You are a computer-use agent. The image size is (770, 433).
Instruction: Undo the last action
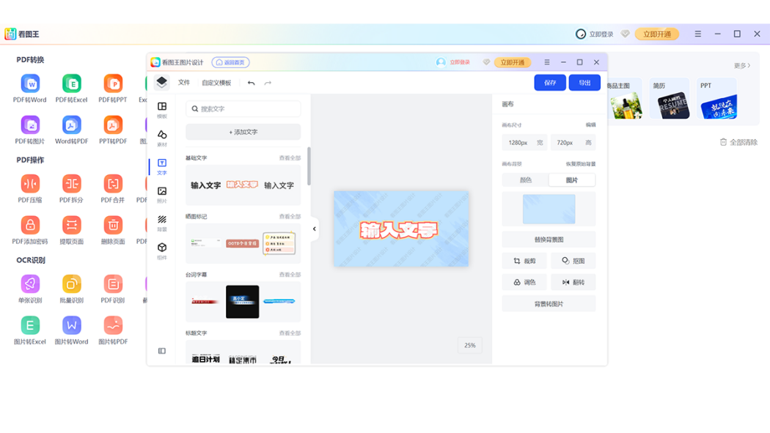coord(251,83)
